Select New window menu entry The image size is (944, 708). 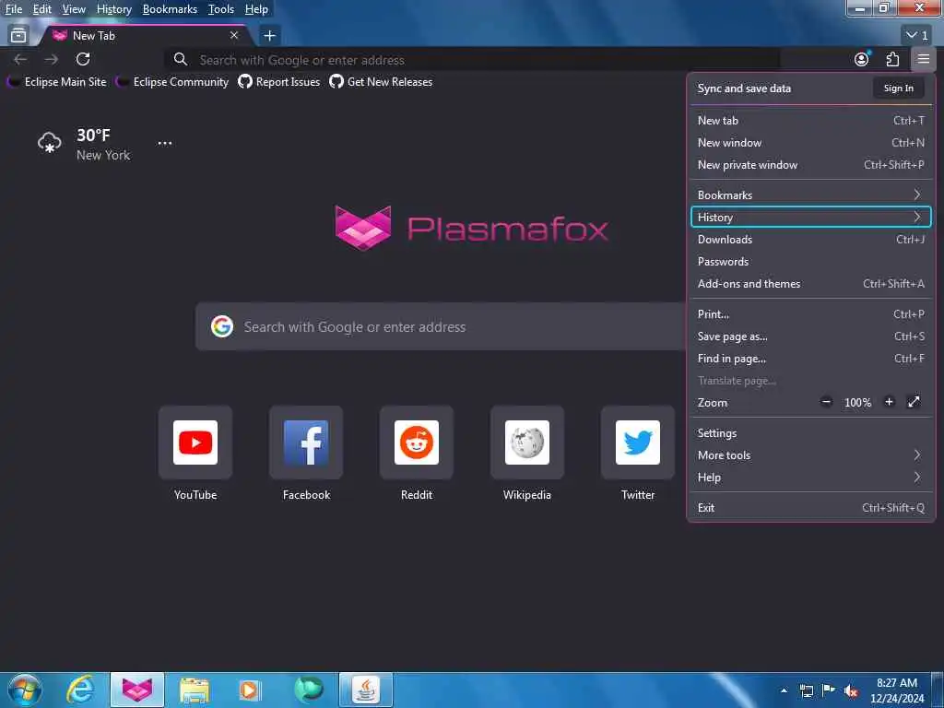coord(811,143)
